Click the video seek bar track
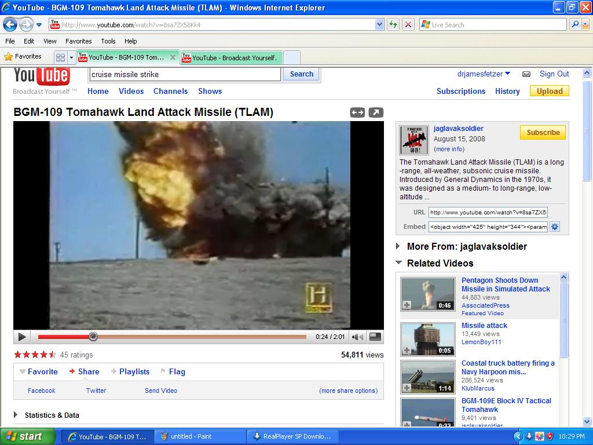593x445 pixels. [172, 337]
